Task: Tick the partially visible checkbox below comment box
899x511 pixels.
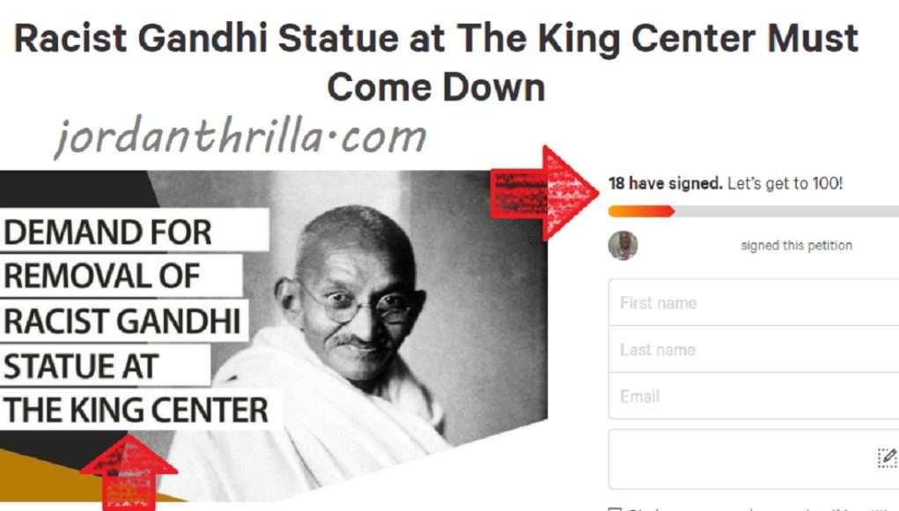Action: pos(615,508)
